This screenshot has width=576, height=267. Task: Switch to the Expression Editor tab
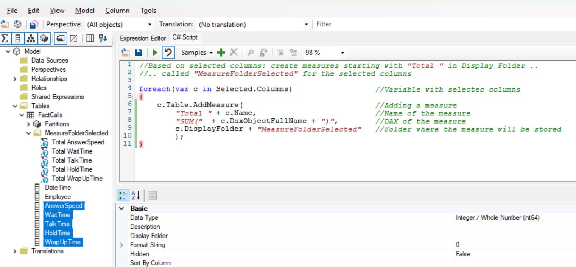(143, 38)
